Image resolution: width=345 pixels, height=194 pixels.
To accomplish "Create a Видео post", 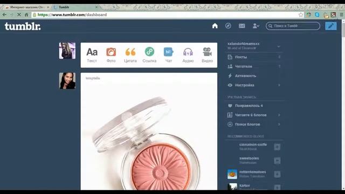I will point(207,55).
